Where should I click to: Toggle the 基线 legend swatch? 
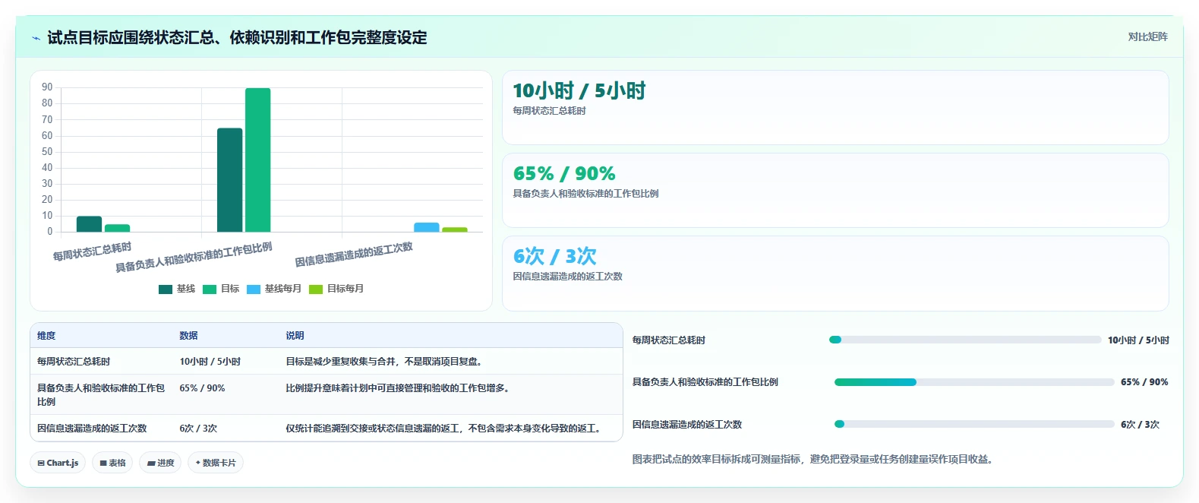click(x=166, y=289)
